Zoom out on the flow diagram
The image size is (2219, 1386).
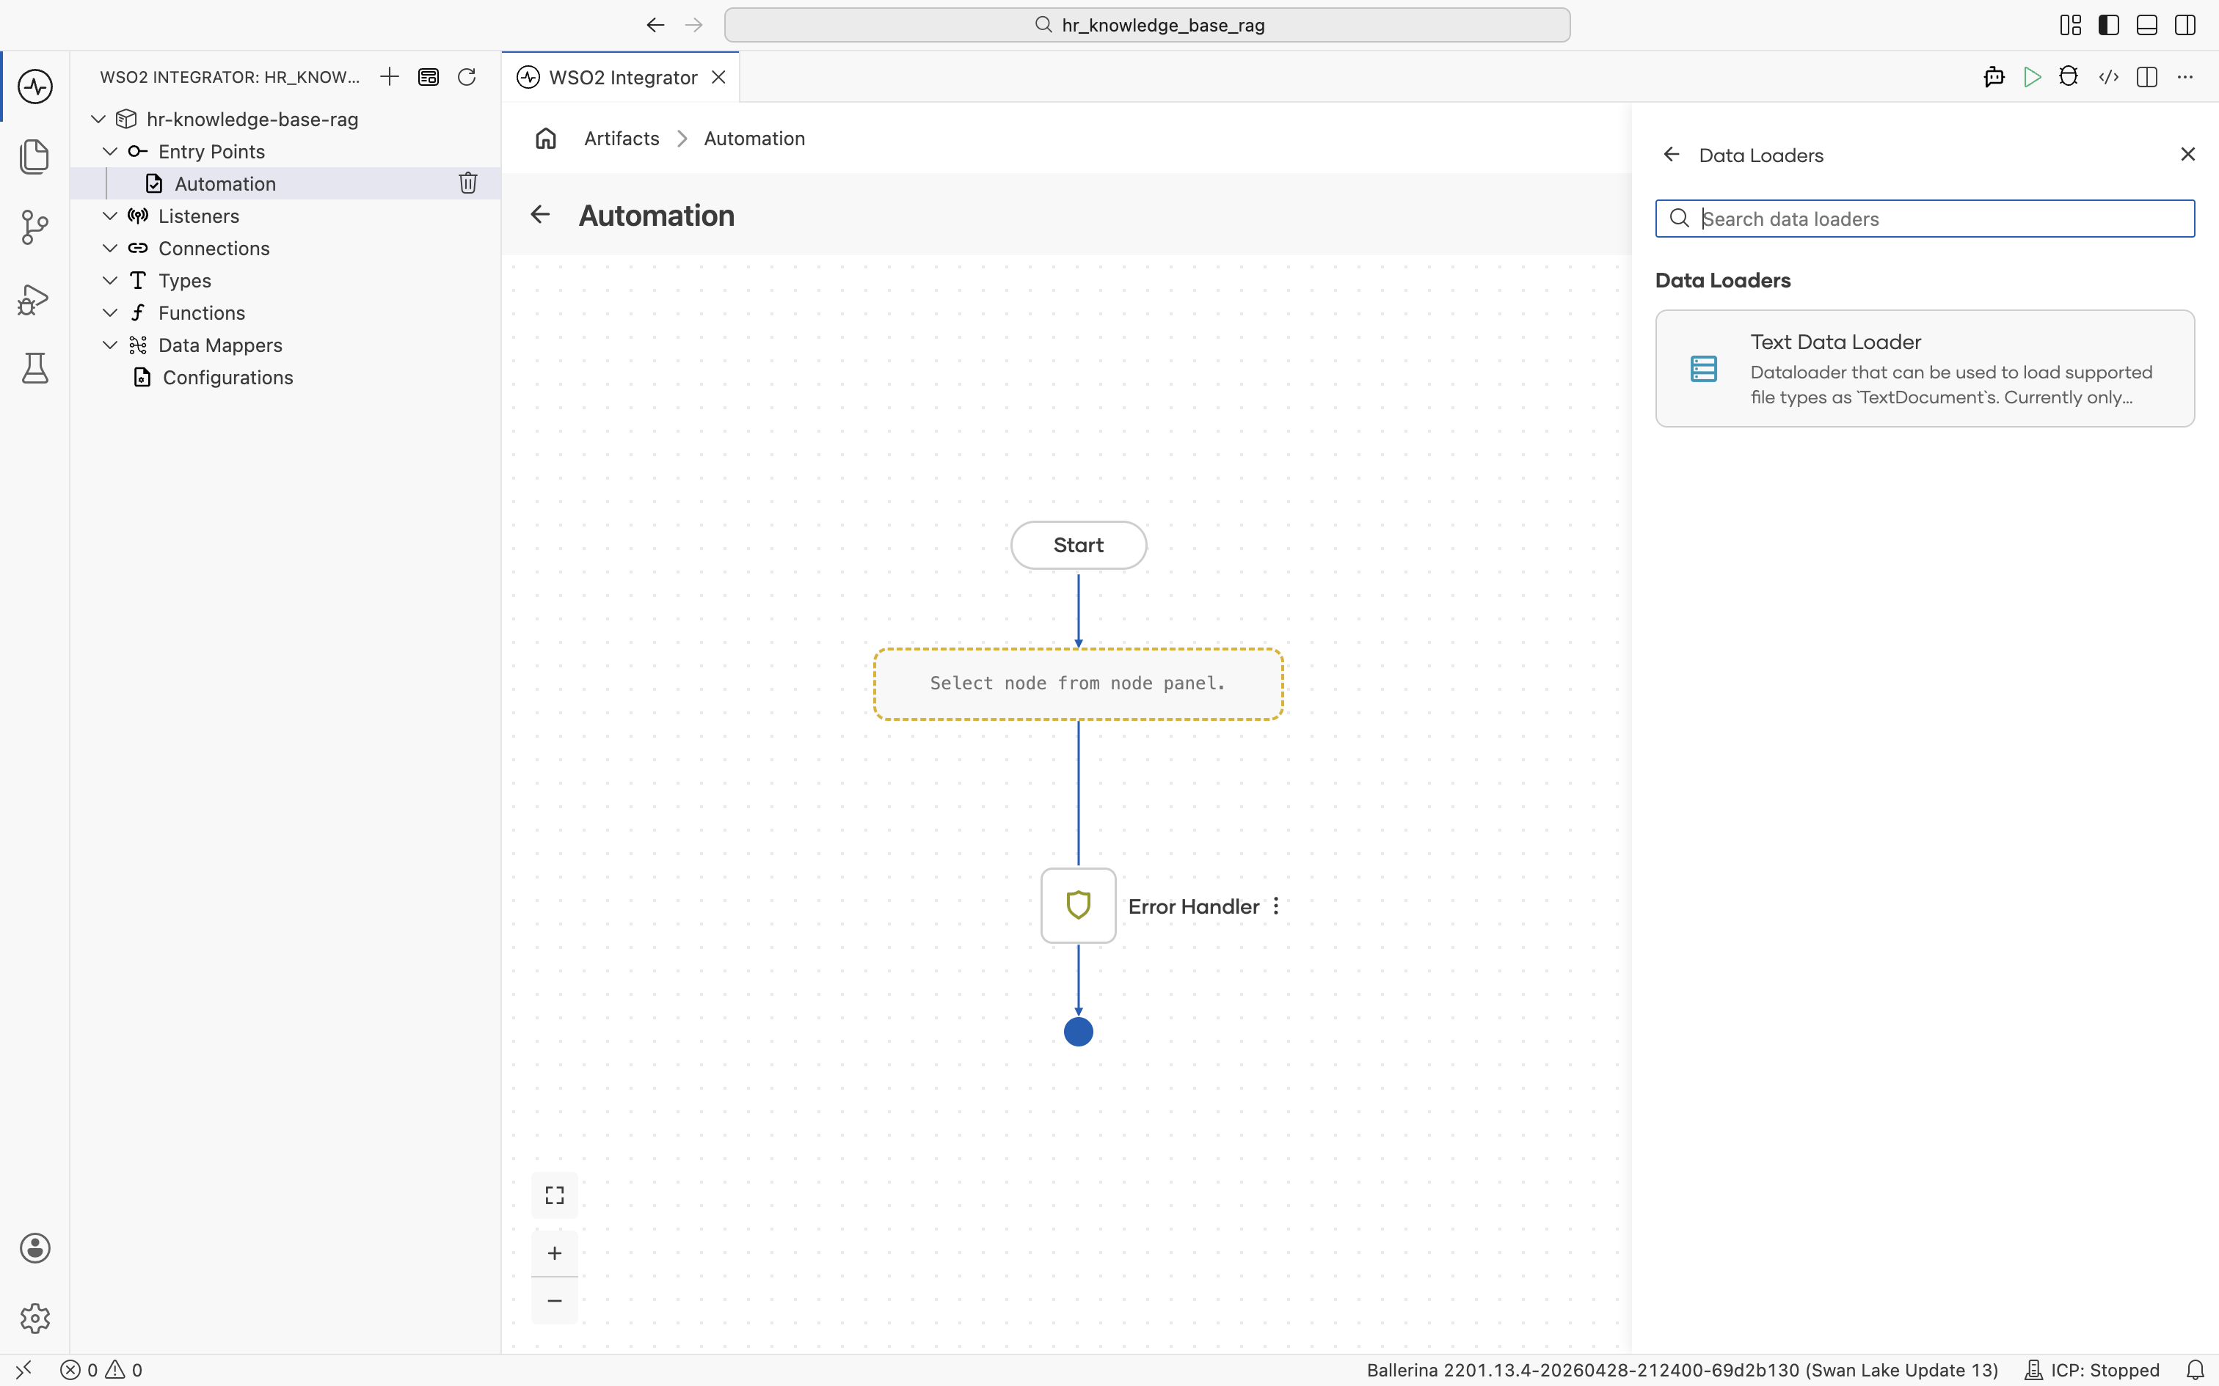coord(555,1301)
